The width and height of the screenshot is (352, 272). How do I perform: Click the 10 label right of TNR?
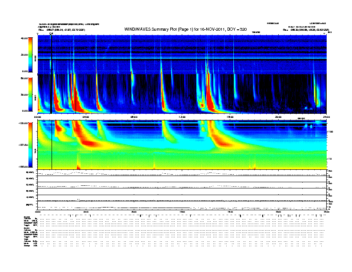(330, 159)
